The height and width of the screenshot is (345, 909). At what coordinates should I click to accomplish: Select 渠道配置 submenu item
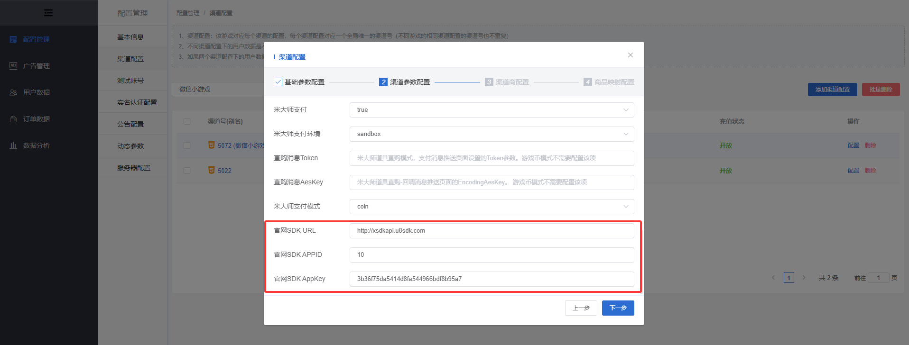[x=133, y=59]
